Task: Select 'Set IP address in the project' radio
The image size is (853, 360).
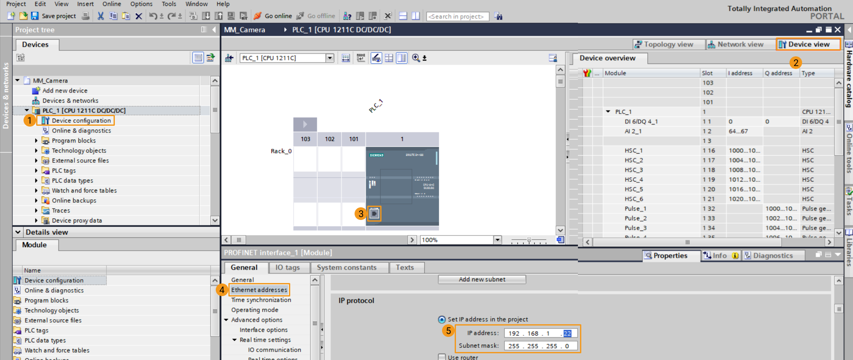Action: (x=442, y=320)
